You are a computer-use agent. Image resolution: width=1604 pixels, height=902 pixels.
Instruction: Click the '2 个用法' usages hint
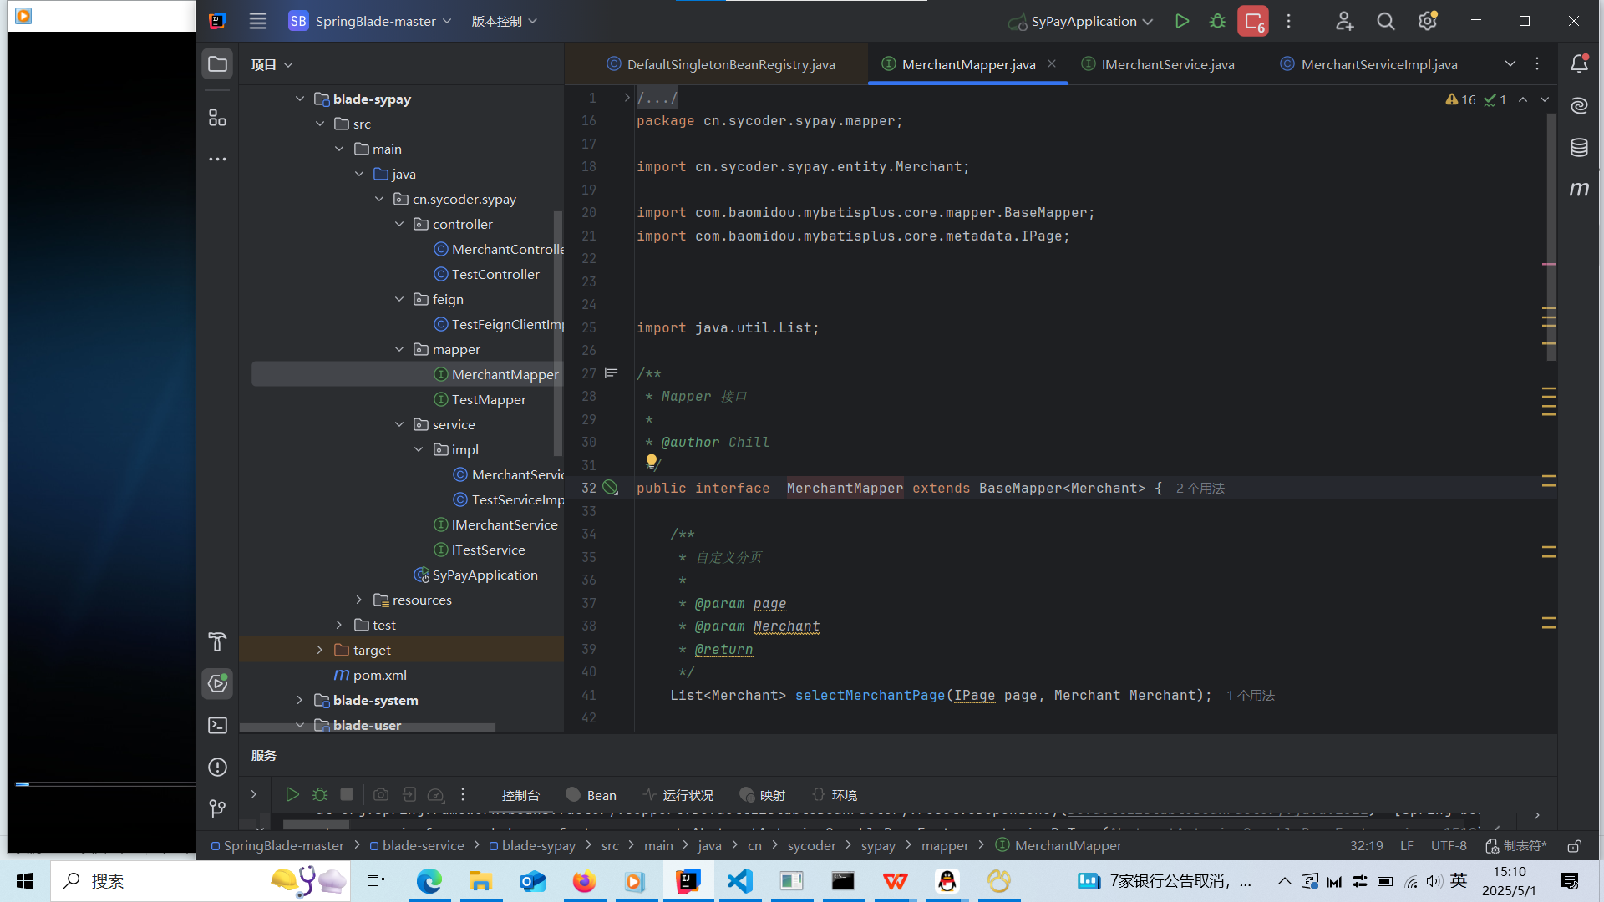pos(1200,489)
